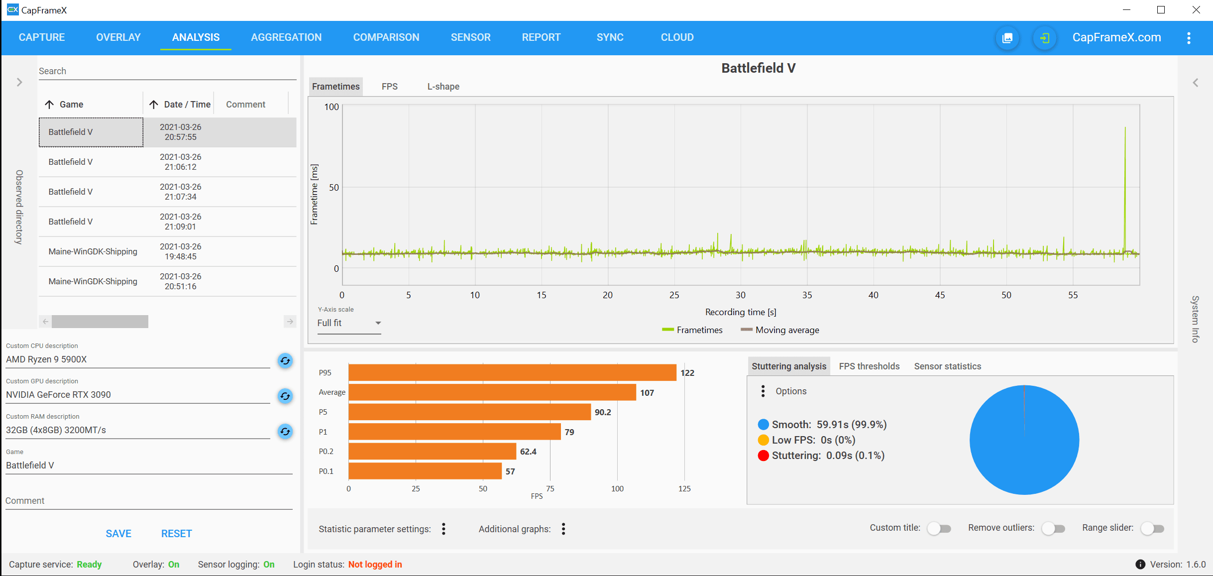1213x576 pixels.
Task: Open the Y-Axis scale dropdown
Action: click(349, 323)
